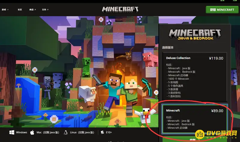Viewport: 240px width, 142px height.
Task: Open the 社区 menu item
Action: [x=20, y=10]
